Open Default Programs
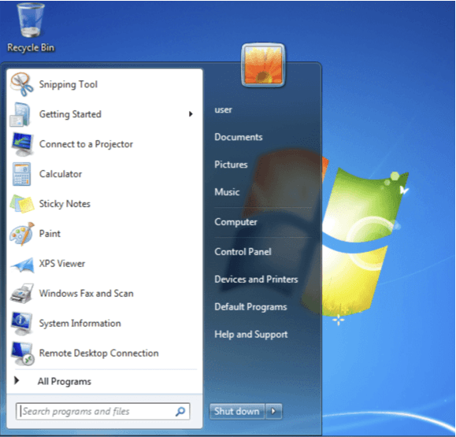Image resolution: width=456 pixels, height=437 pixels. click(250, 307)
